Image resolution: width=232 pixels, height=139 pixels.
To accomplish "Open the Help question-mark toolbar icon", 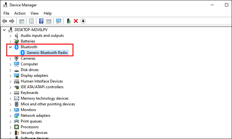I will coord(41,21).
